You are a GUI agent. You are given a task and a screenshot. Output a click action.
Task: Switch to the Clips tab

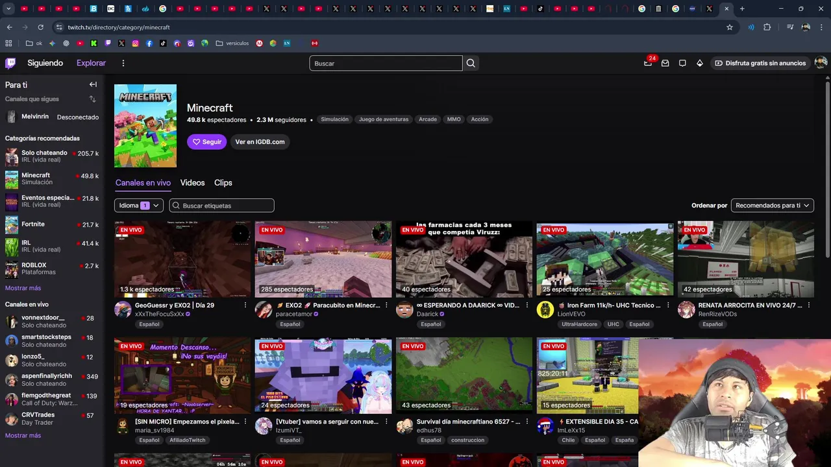(x=223, y=183)
